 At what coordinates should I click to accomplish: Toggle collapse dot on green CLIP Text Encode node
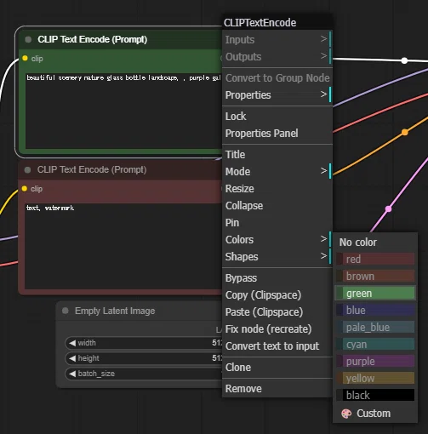(x=28, y=39)
